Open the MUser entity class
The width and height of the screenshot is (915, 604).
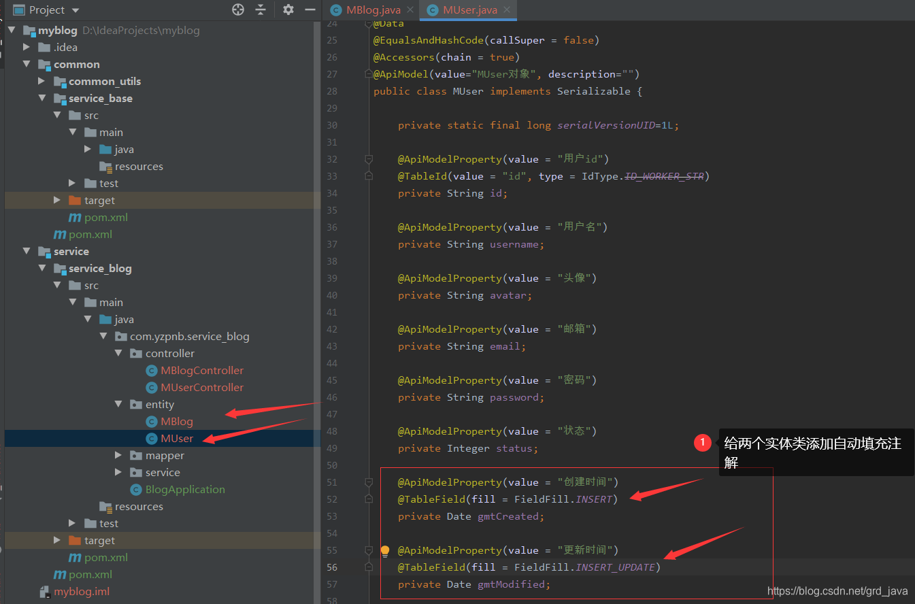pos(177,439)
